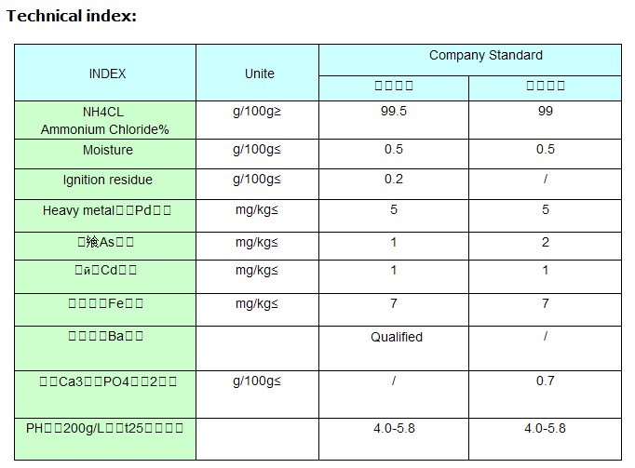Click the Ca3 PO4 index cell

coord(105,381)
